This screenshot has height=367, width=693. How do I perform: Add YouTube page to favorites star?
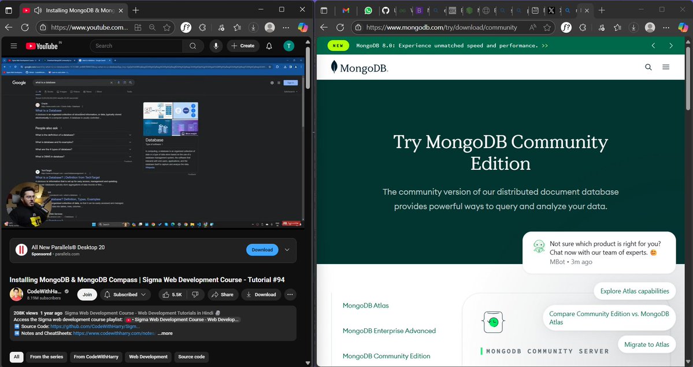166,27
